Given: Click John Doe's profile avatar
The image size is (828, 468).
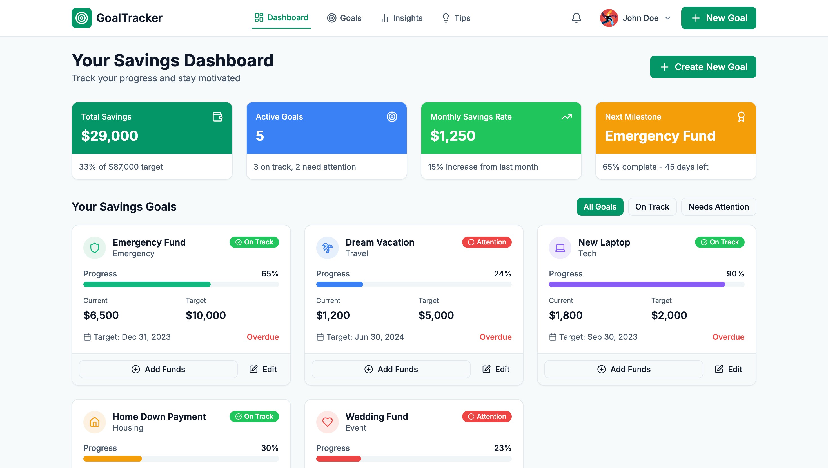Looking at the screenshot, I should coord(609,18).
